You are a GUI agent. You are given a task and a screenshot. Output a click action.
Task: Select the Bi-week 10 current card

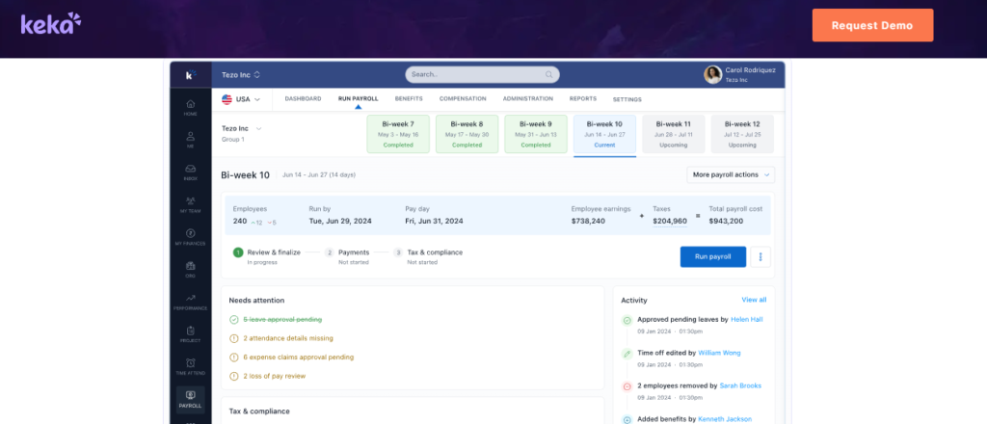pyautogui.click(x=604, y=135)
